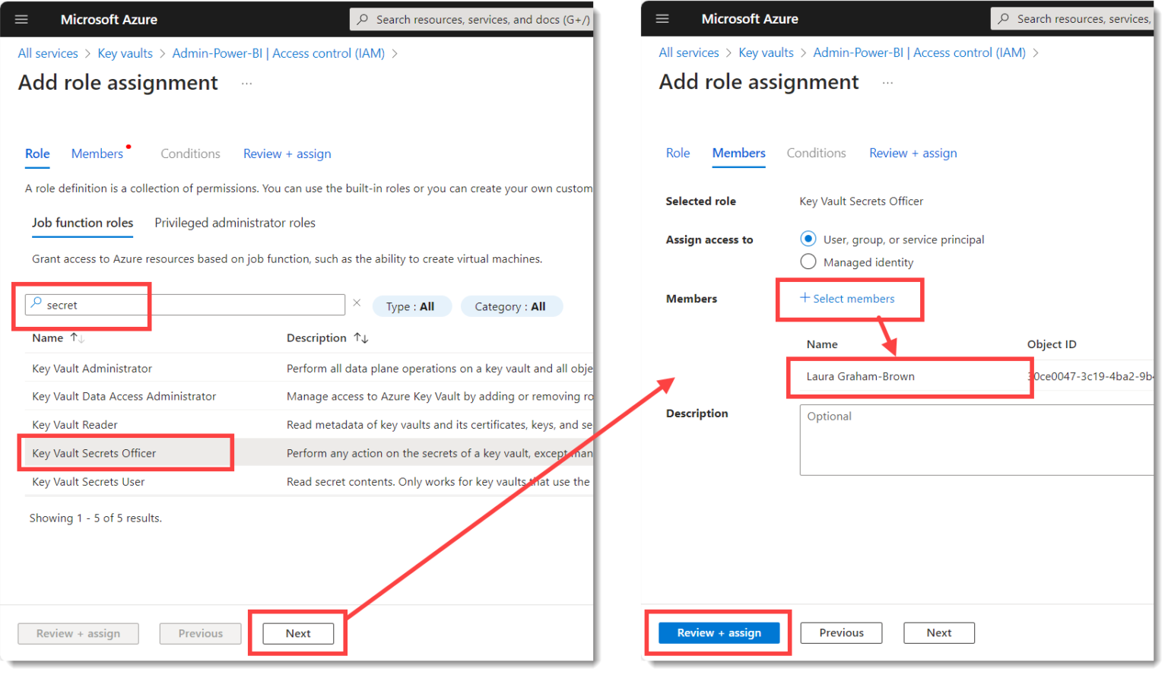Viewport: 1168px width, 675px height.
Task: Switch to 'Privileged administrator roles' tab
Action: [x=234, y=223]
